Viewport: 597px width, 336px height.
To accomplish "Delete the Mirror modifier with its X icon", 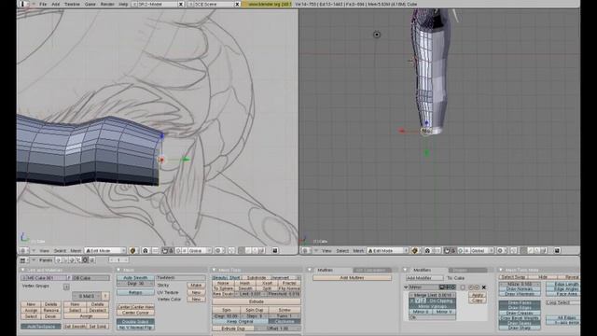I will tap(484, 287).
